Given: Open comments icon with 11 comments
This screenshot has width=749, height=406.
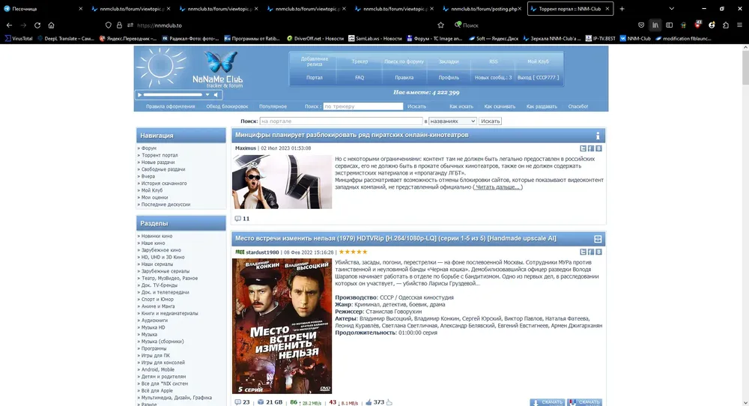Looking at the screenshot, I should 238,218.
